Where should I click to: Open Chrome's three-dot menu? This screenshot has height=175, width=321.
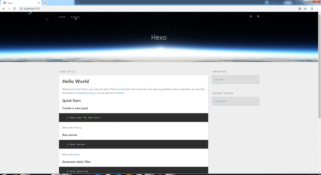[318, 9]
